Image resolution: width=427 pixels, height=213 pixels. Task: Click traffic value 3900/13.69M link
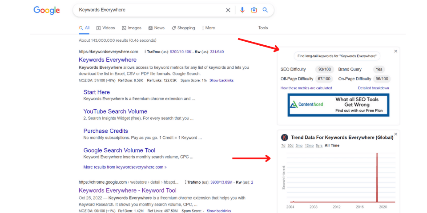pyautogui.click(x=222, y=182)
